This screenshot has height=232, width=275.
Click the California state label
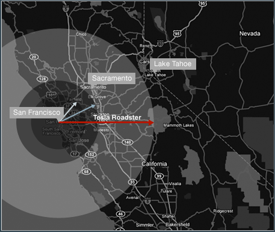coord(154,164)
